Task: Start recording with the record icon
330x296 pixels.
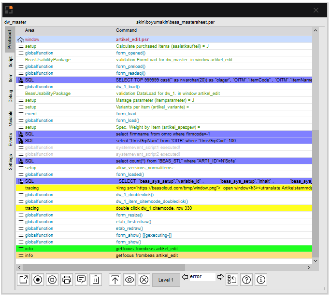Action: [x=38, y=280]
